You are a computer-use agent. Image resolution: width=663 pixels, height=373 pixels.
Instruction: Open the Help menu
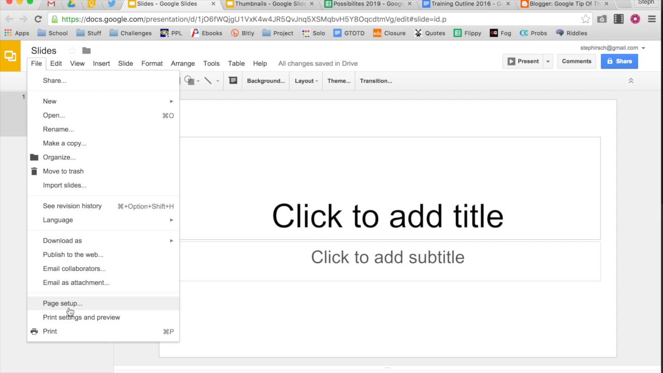click(x=260, y=64)
